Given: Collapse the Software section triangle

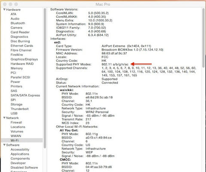Looking at the screenshot, I should click(x=4, y=145).
